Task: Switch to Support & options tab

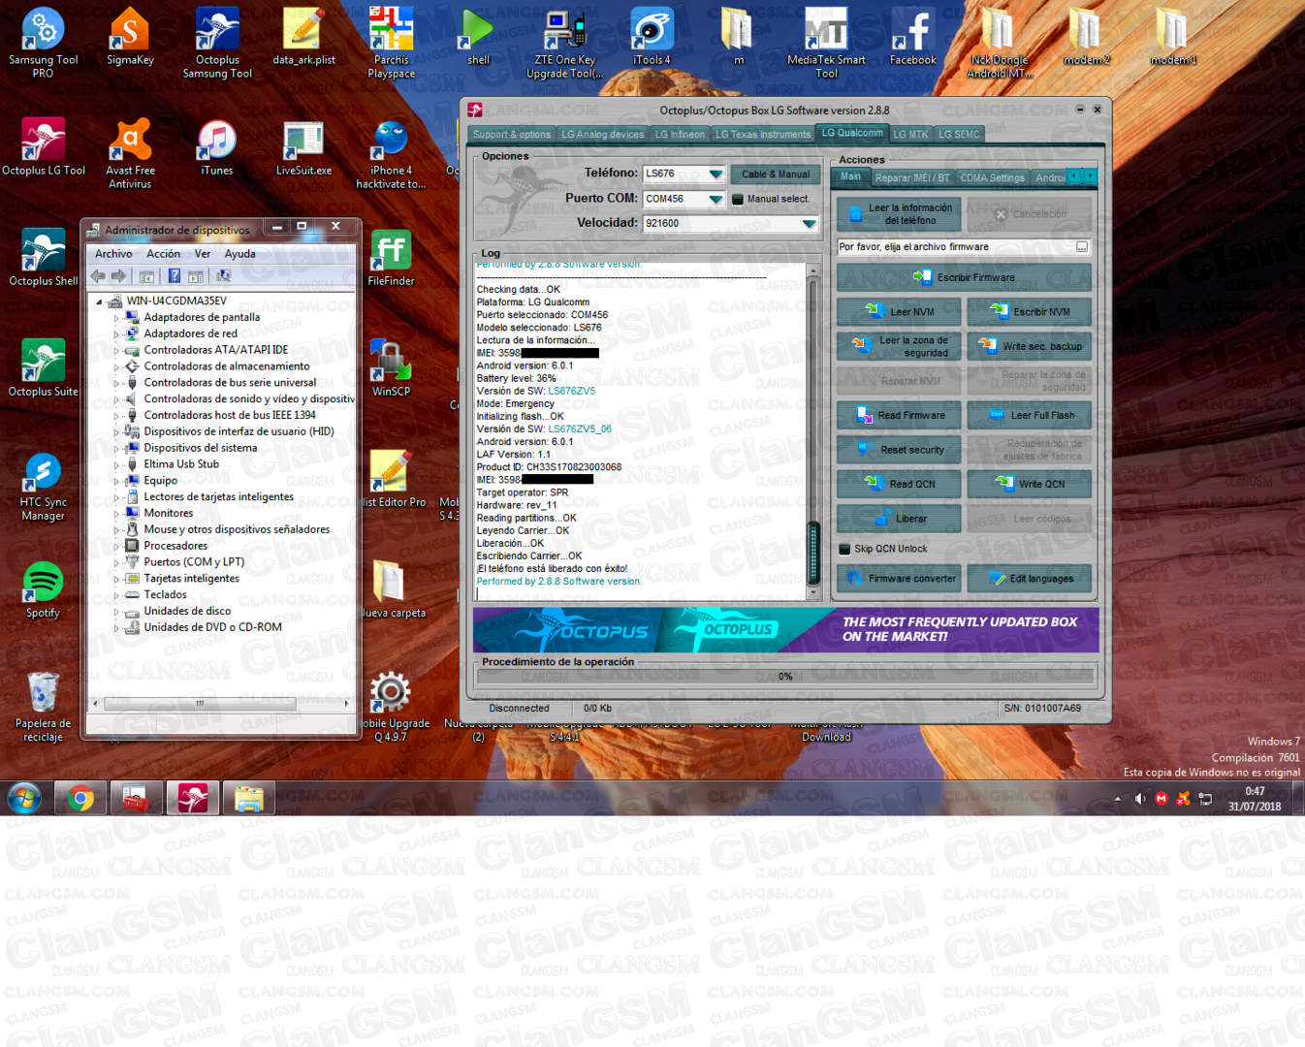Action: pyautogui.click(x=512, y=135)
